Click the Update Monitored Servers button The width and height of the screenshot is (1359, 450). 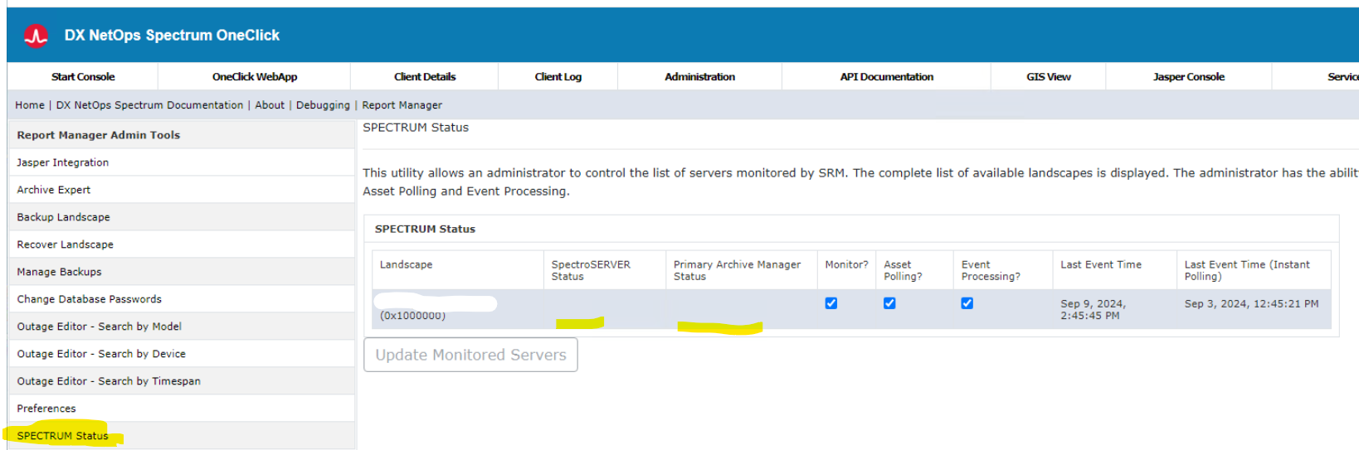pos(470,355)
